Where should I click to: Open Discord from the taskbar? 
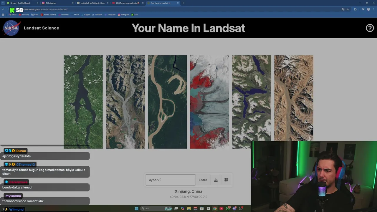pos(234,208)
